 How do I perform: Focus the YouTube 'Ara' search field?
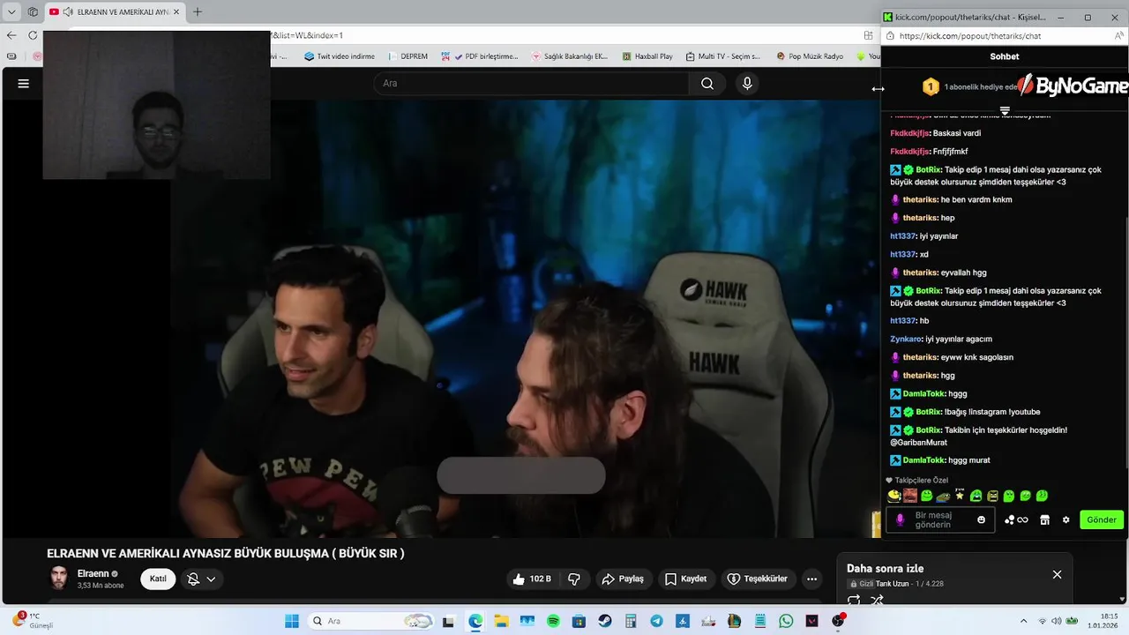pos(532,84)
